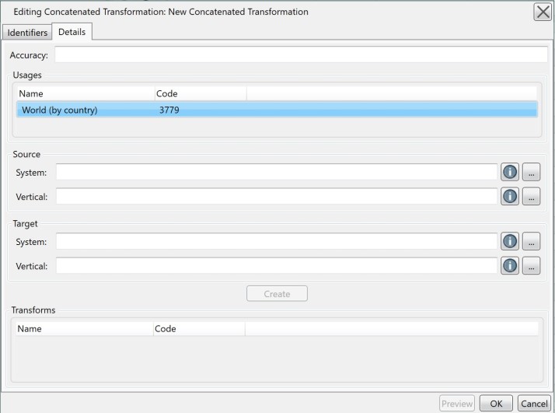
Task: Click the OK button
Action: click(496, 404)
